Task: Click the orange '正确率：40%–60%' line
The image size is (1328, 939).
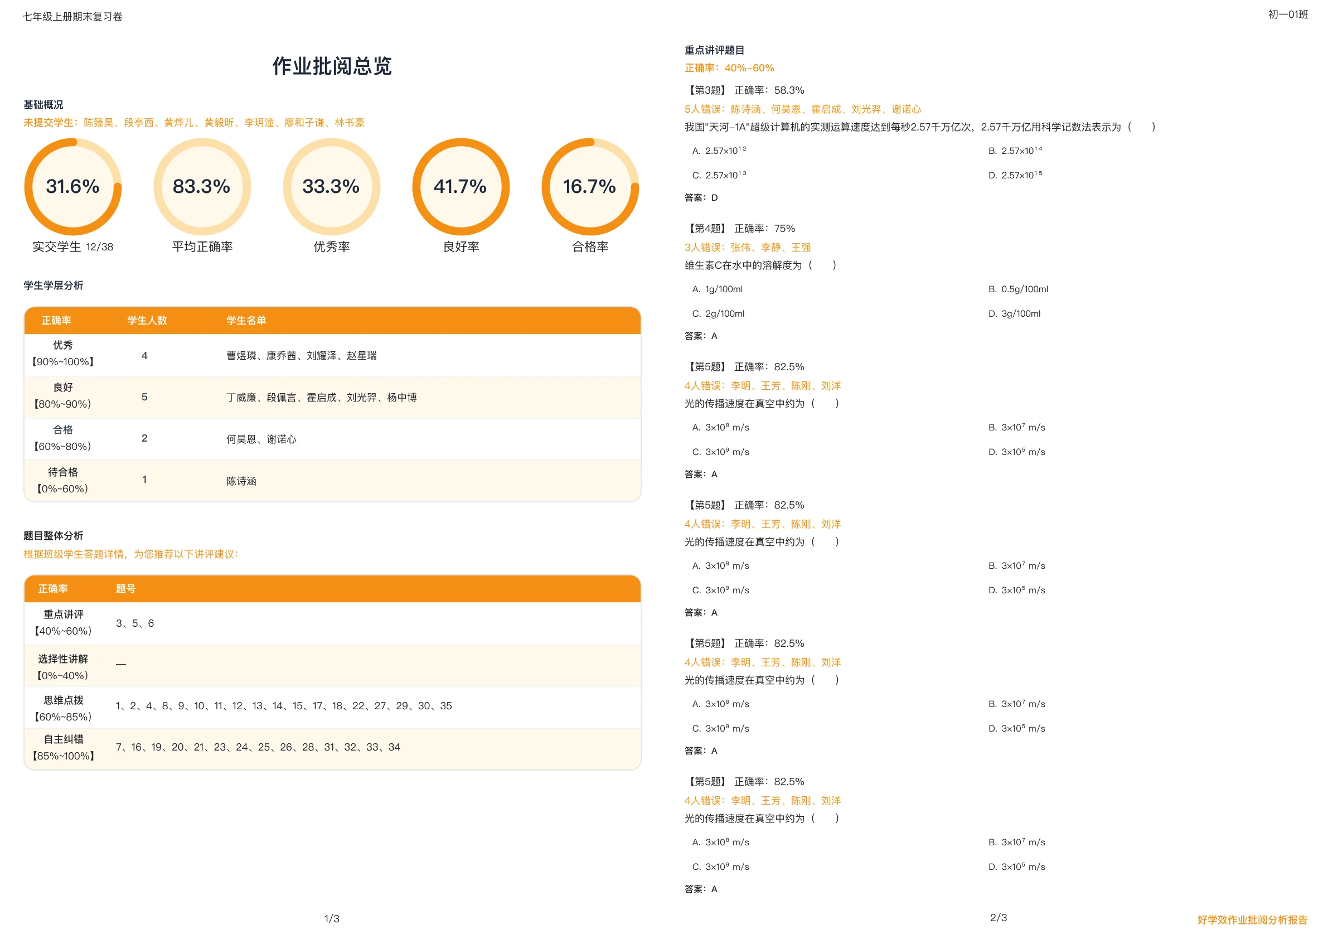Action: [x=729, y=68]
